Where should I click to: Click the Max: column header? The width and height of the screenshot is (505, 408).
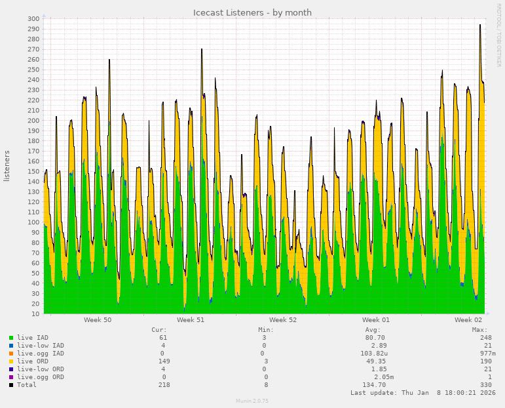[479, 330]
